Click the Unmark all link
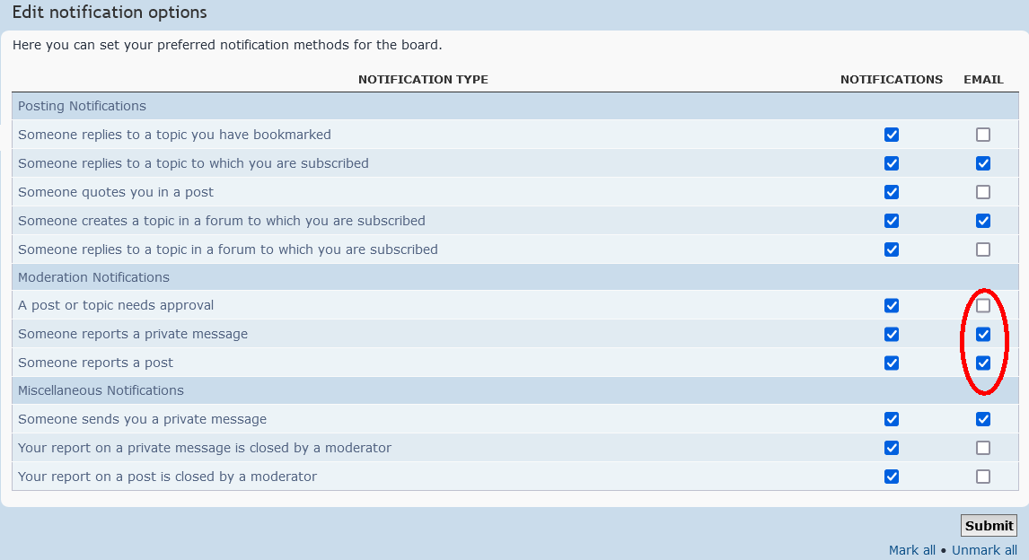 [x=984, y=549]
